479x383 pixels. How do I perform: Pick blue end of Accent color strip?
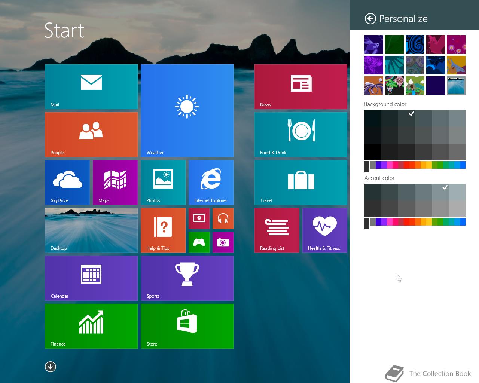pos(463,222)
